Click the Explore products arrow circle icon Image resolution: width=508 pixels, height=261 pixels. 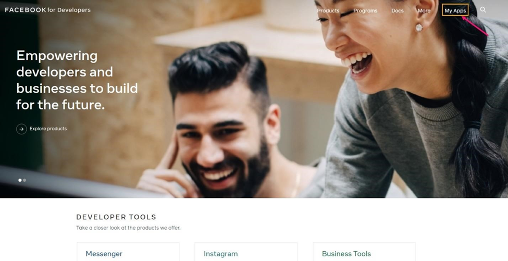click(x=21, y=129)
